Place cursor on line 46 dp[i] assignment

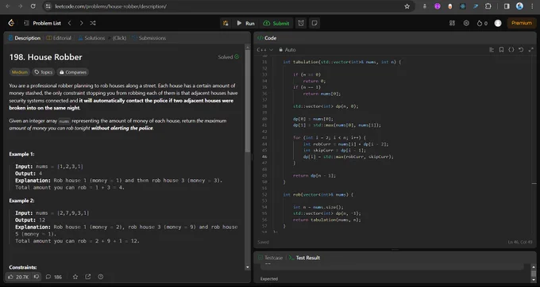348,157
